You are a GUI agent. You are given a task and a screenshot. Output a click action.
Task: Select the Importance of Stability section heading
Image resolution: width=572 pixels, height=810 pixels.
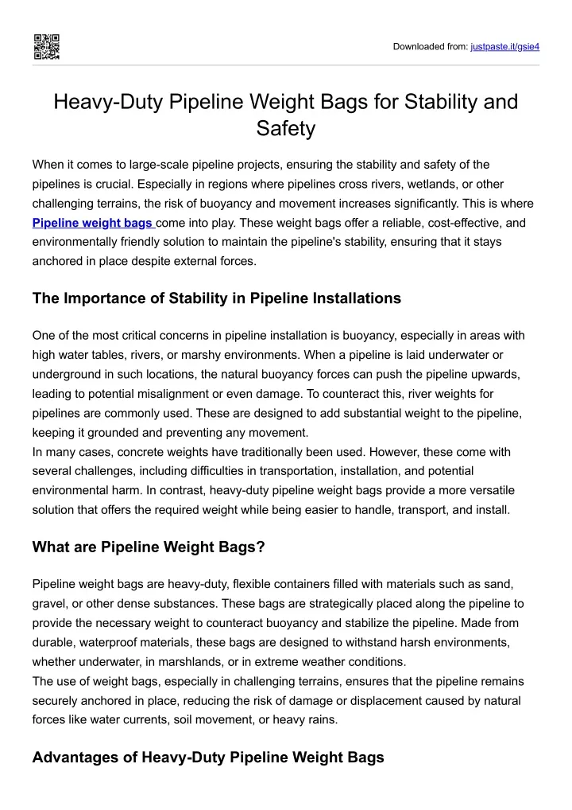[217, 298]
